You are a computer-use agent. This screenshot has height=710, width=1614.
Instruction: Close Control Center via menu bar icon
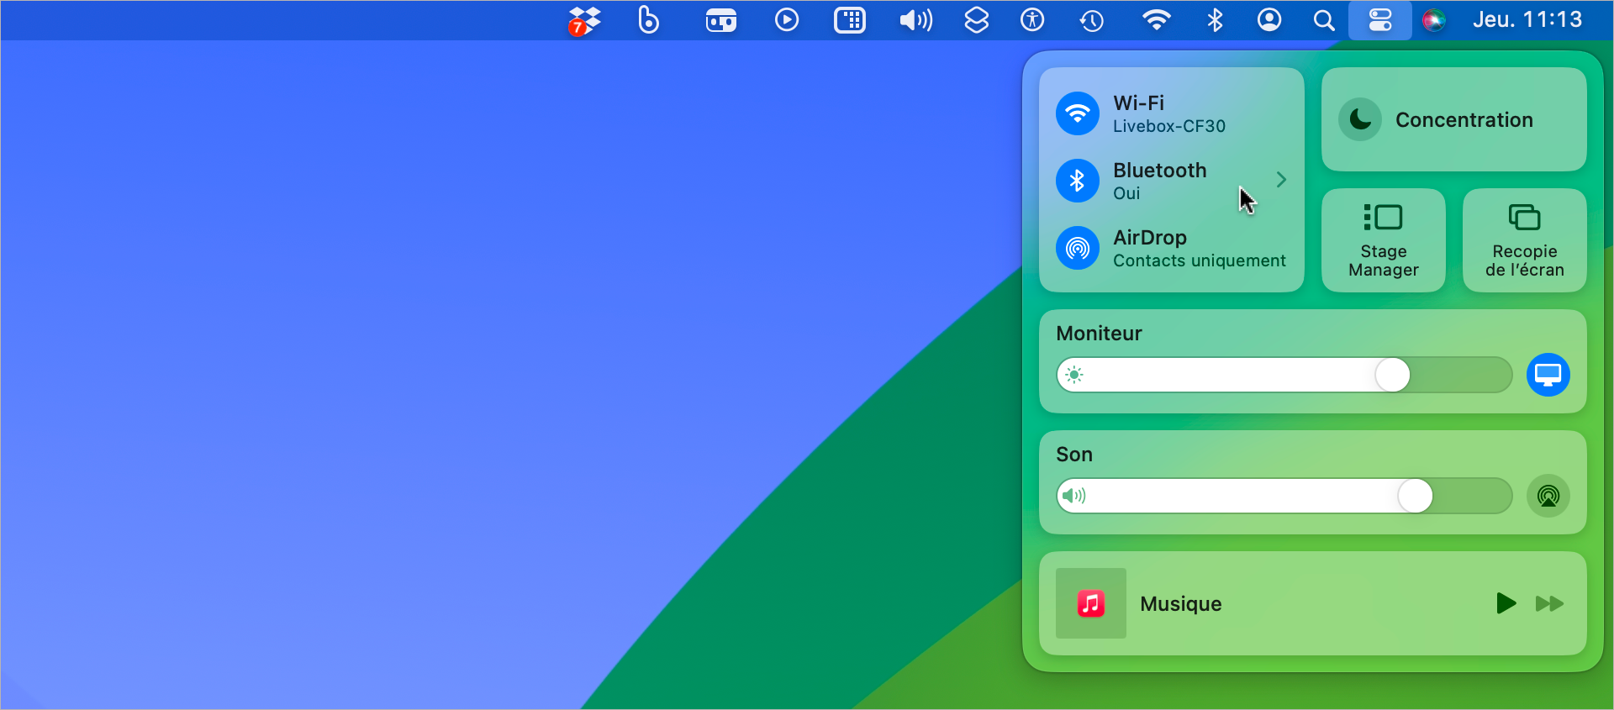coord(1380,20)
